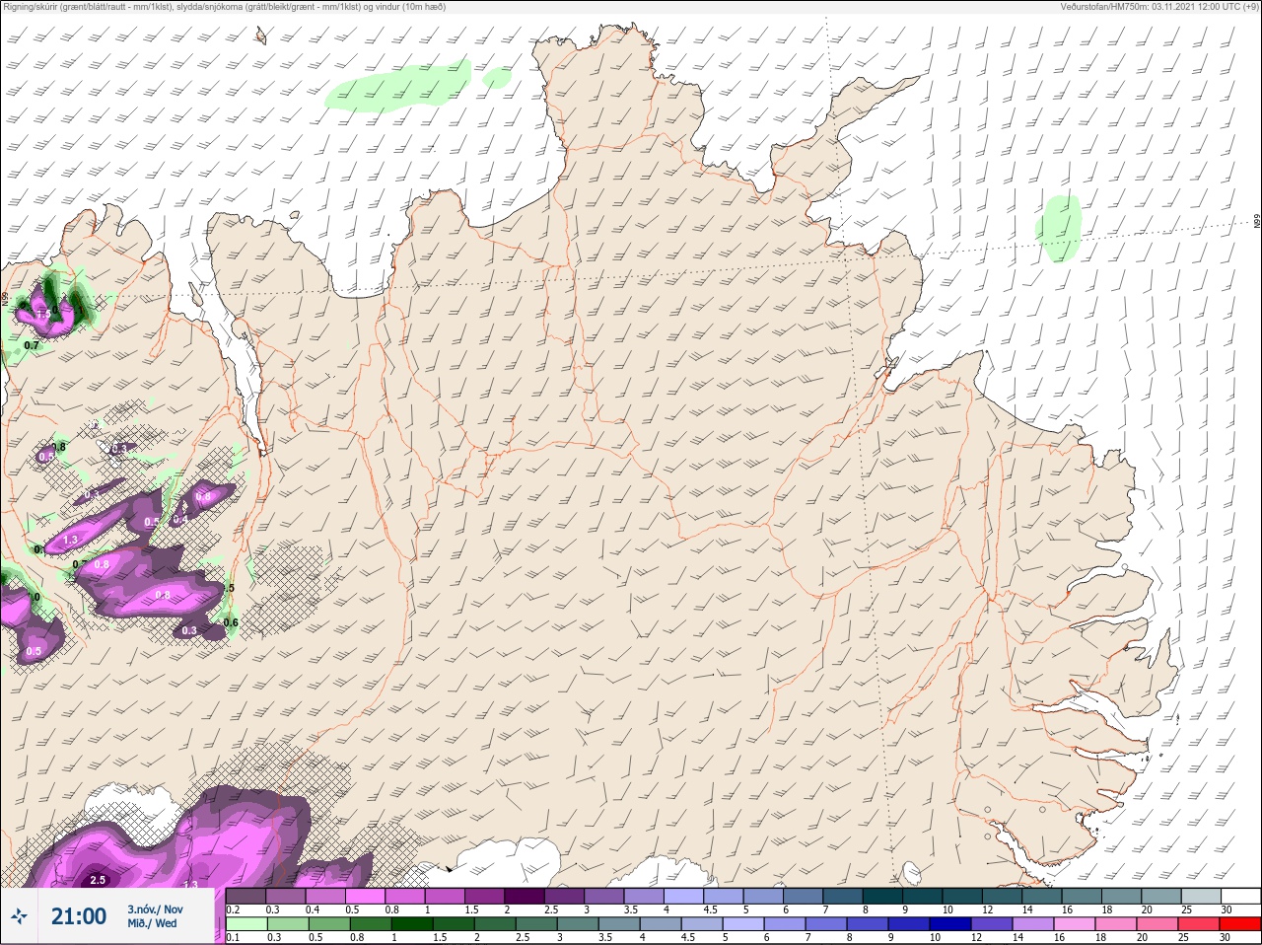This screenshot has height=945, width=1262.
Task: Pick the bright pink 0.5 swatch in upper legend
Action: click(x=365, y=896)
